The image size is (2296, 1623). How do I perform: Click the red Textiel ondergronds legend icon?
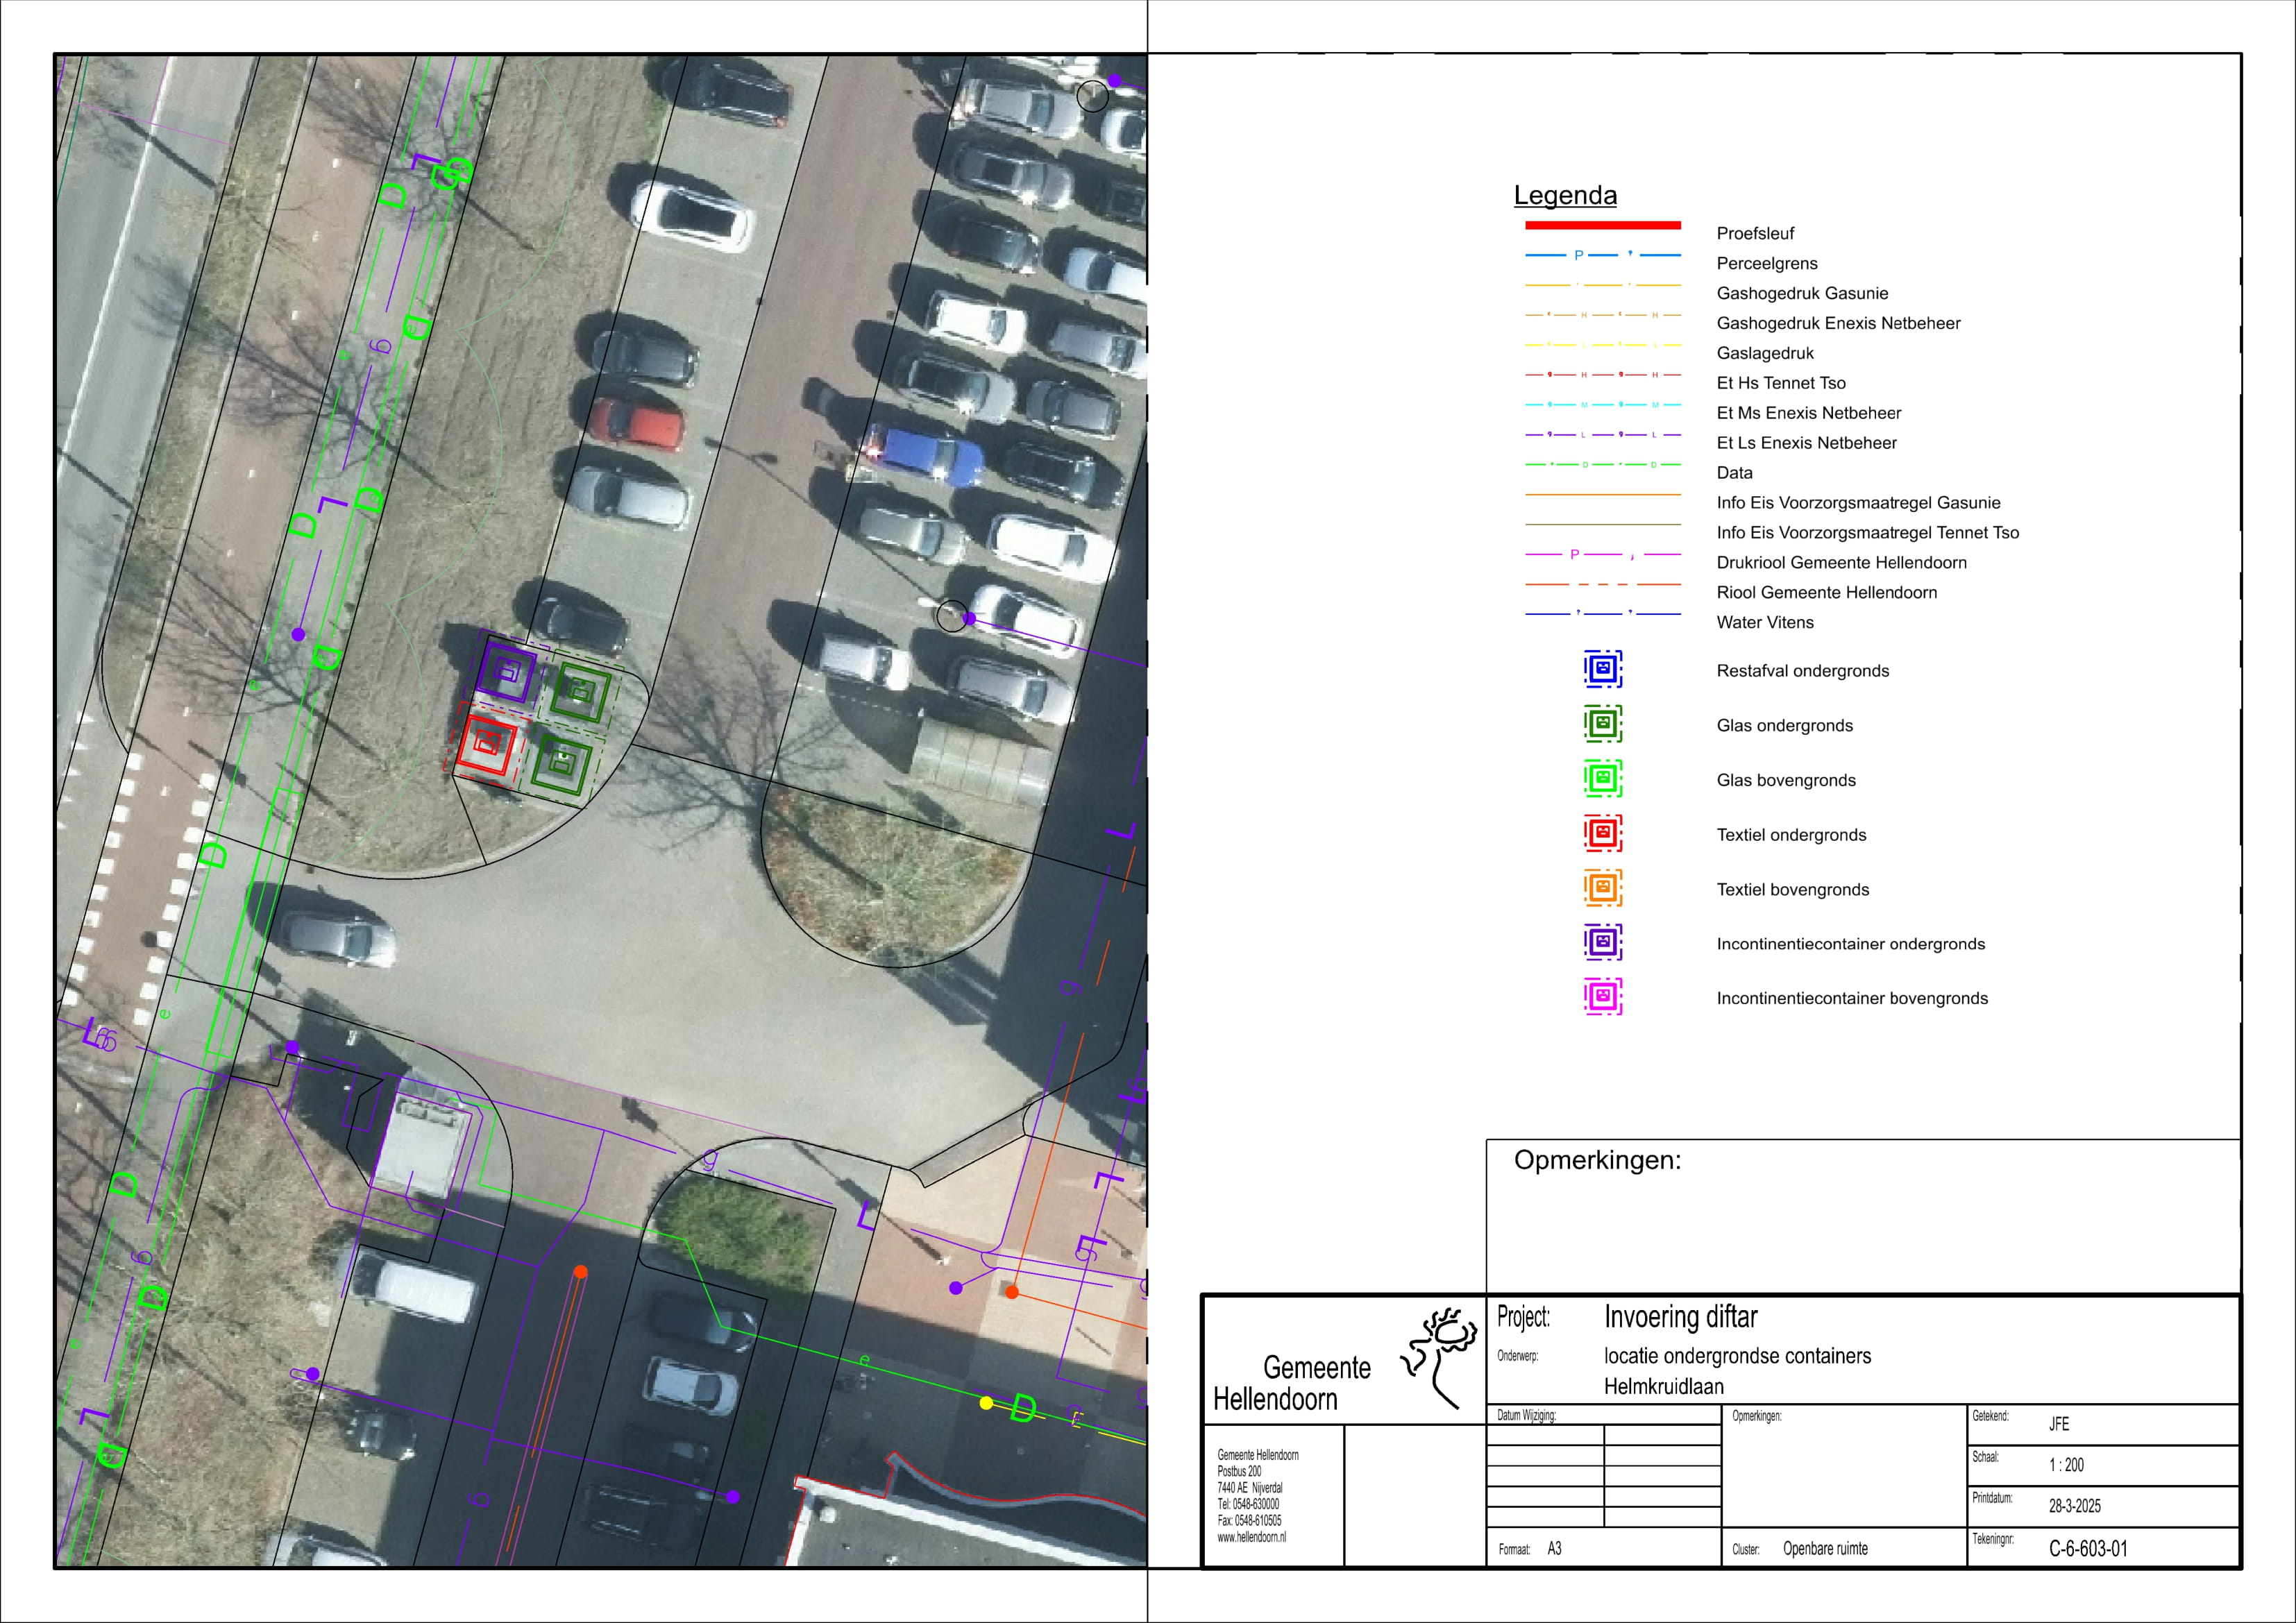pyautogui.click(x=1602, y=833)
